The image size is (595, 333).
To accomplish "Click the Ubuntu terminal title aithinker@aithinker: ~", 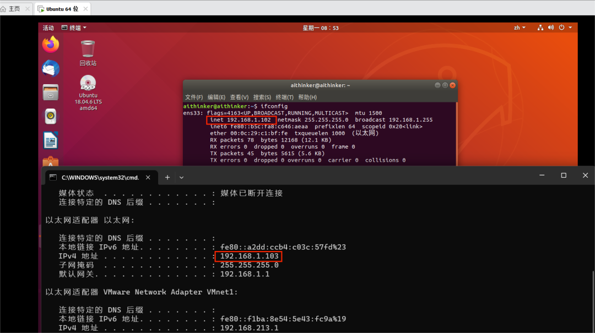I will click(x=320, y=85).
